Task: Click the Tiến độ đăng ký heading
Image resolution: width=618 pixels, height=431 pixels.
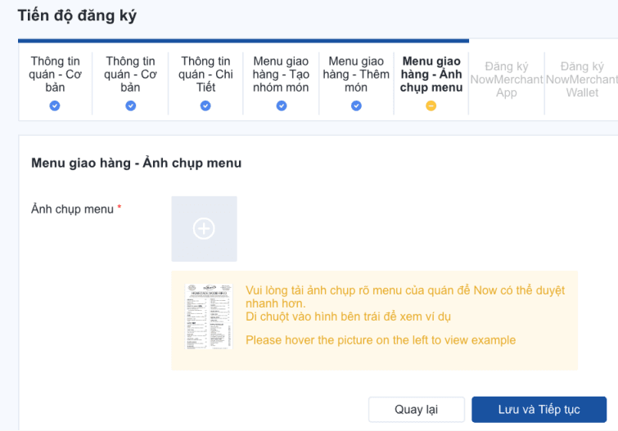Action: [x=77, y=16]
